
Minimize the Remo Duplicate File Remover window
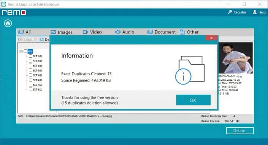click(229, 4)
